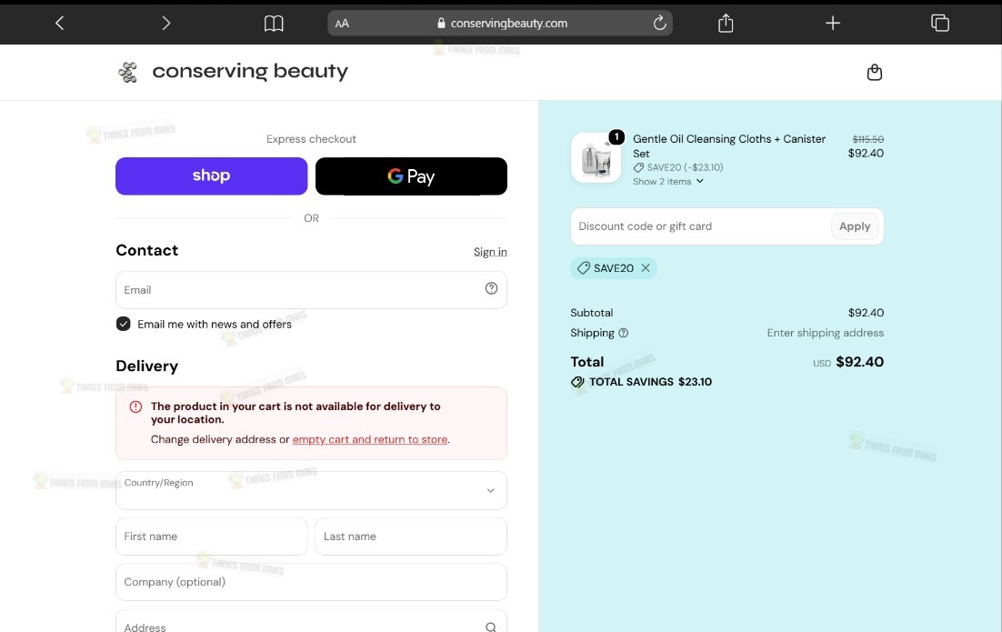1002x632 pixels.
Task: Open a new tab with the plus icon
Action: (833, 23)
